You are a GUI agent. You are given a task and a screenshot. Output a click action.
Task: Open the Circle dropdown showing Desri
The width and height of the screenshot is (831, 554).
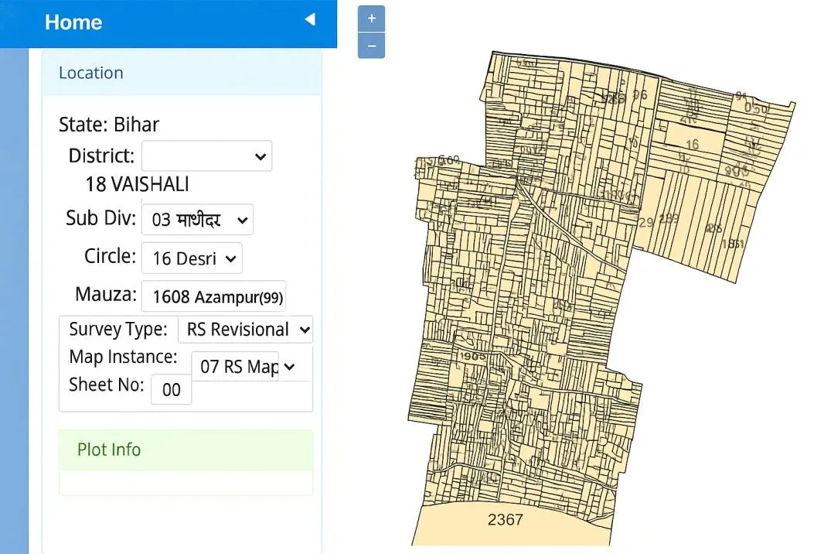[x=192, y=258]
